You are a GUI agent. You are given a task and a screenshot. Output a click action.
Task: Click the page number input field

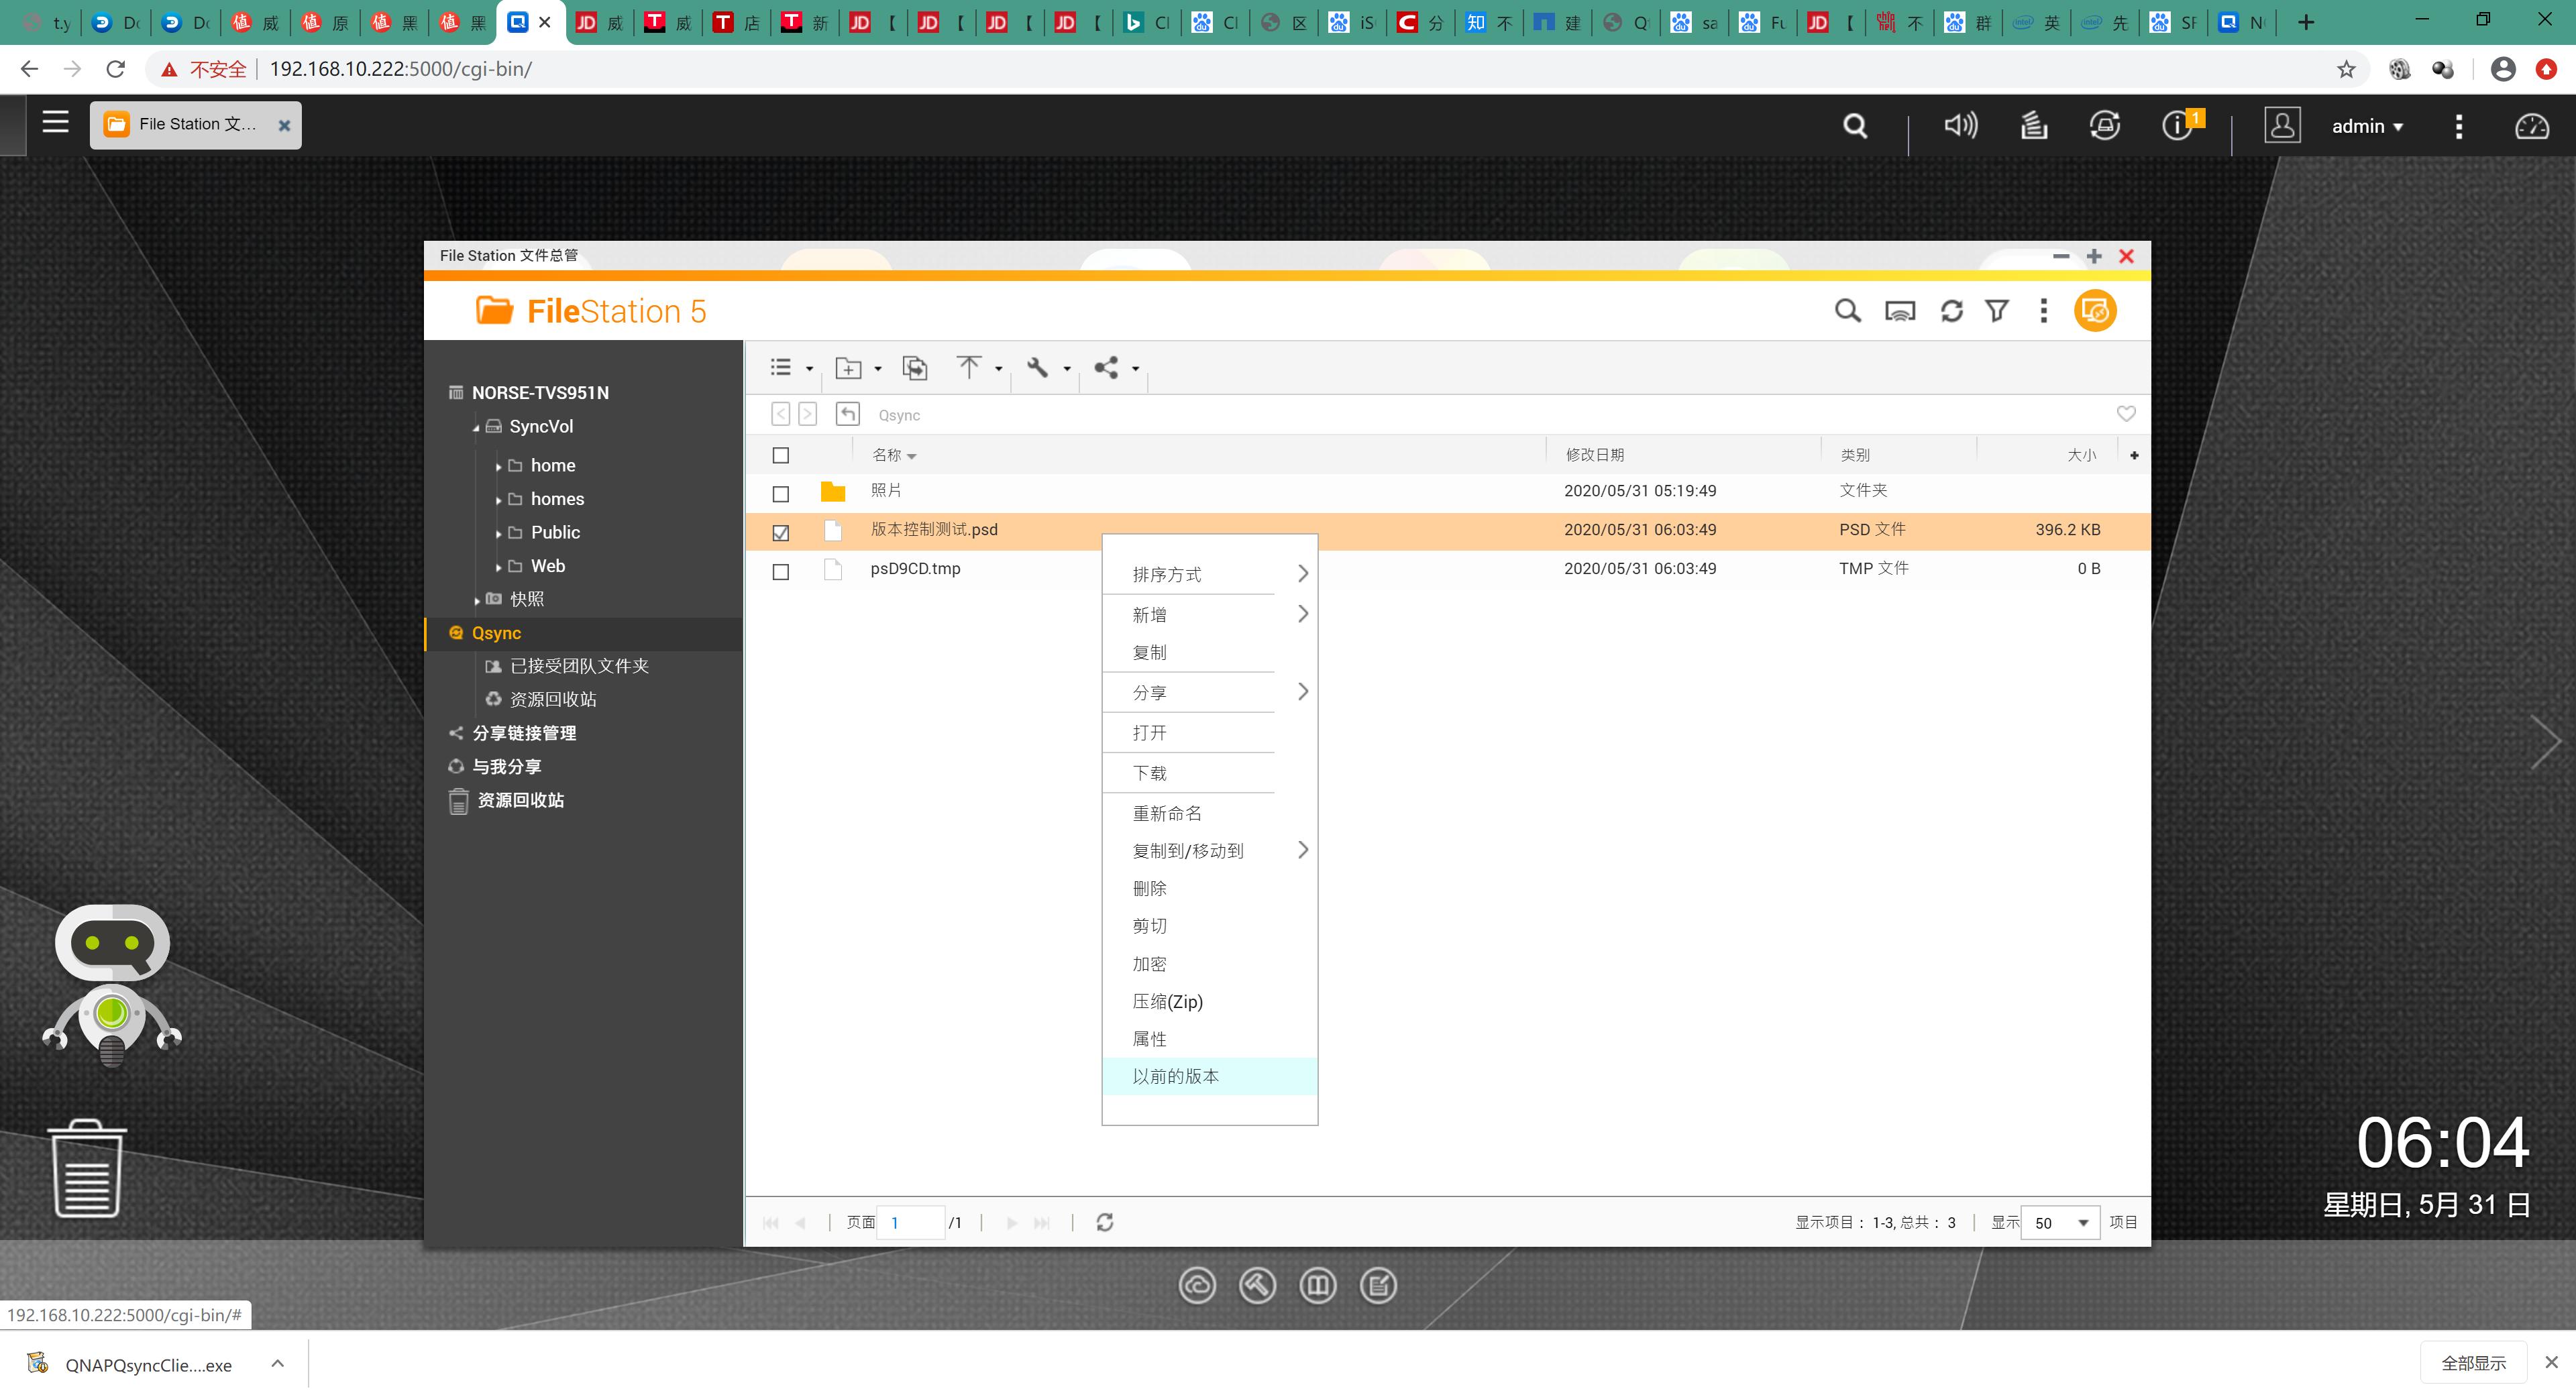pos(910,1222)
